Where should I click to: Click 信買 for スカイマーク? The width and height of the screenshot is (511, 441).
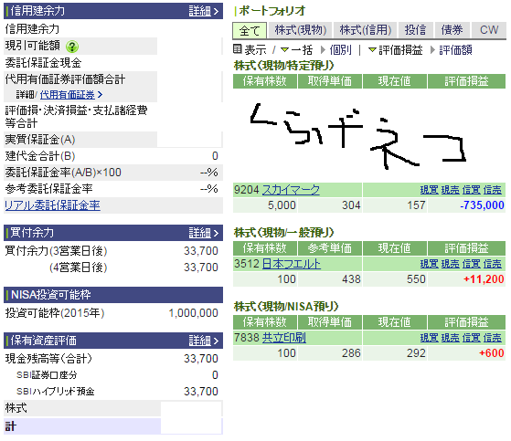point(472,190)
